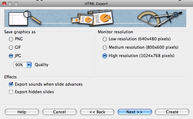Select the JPG radio button
The width and height of the screenshot is (193, 119).
coord(11,56)
